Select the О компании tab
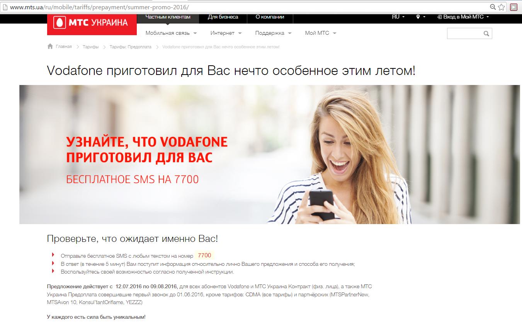This screenshot has height=323, width=522. [x=270, y=17]
